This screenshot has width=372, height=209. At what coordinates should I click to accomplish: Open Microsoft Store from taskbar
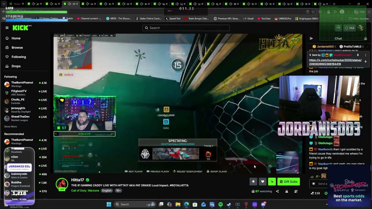coord(195,204)
